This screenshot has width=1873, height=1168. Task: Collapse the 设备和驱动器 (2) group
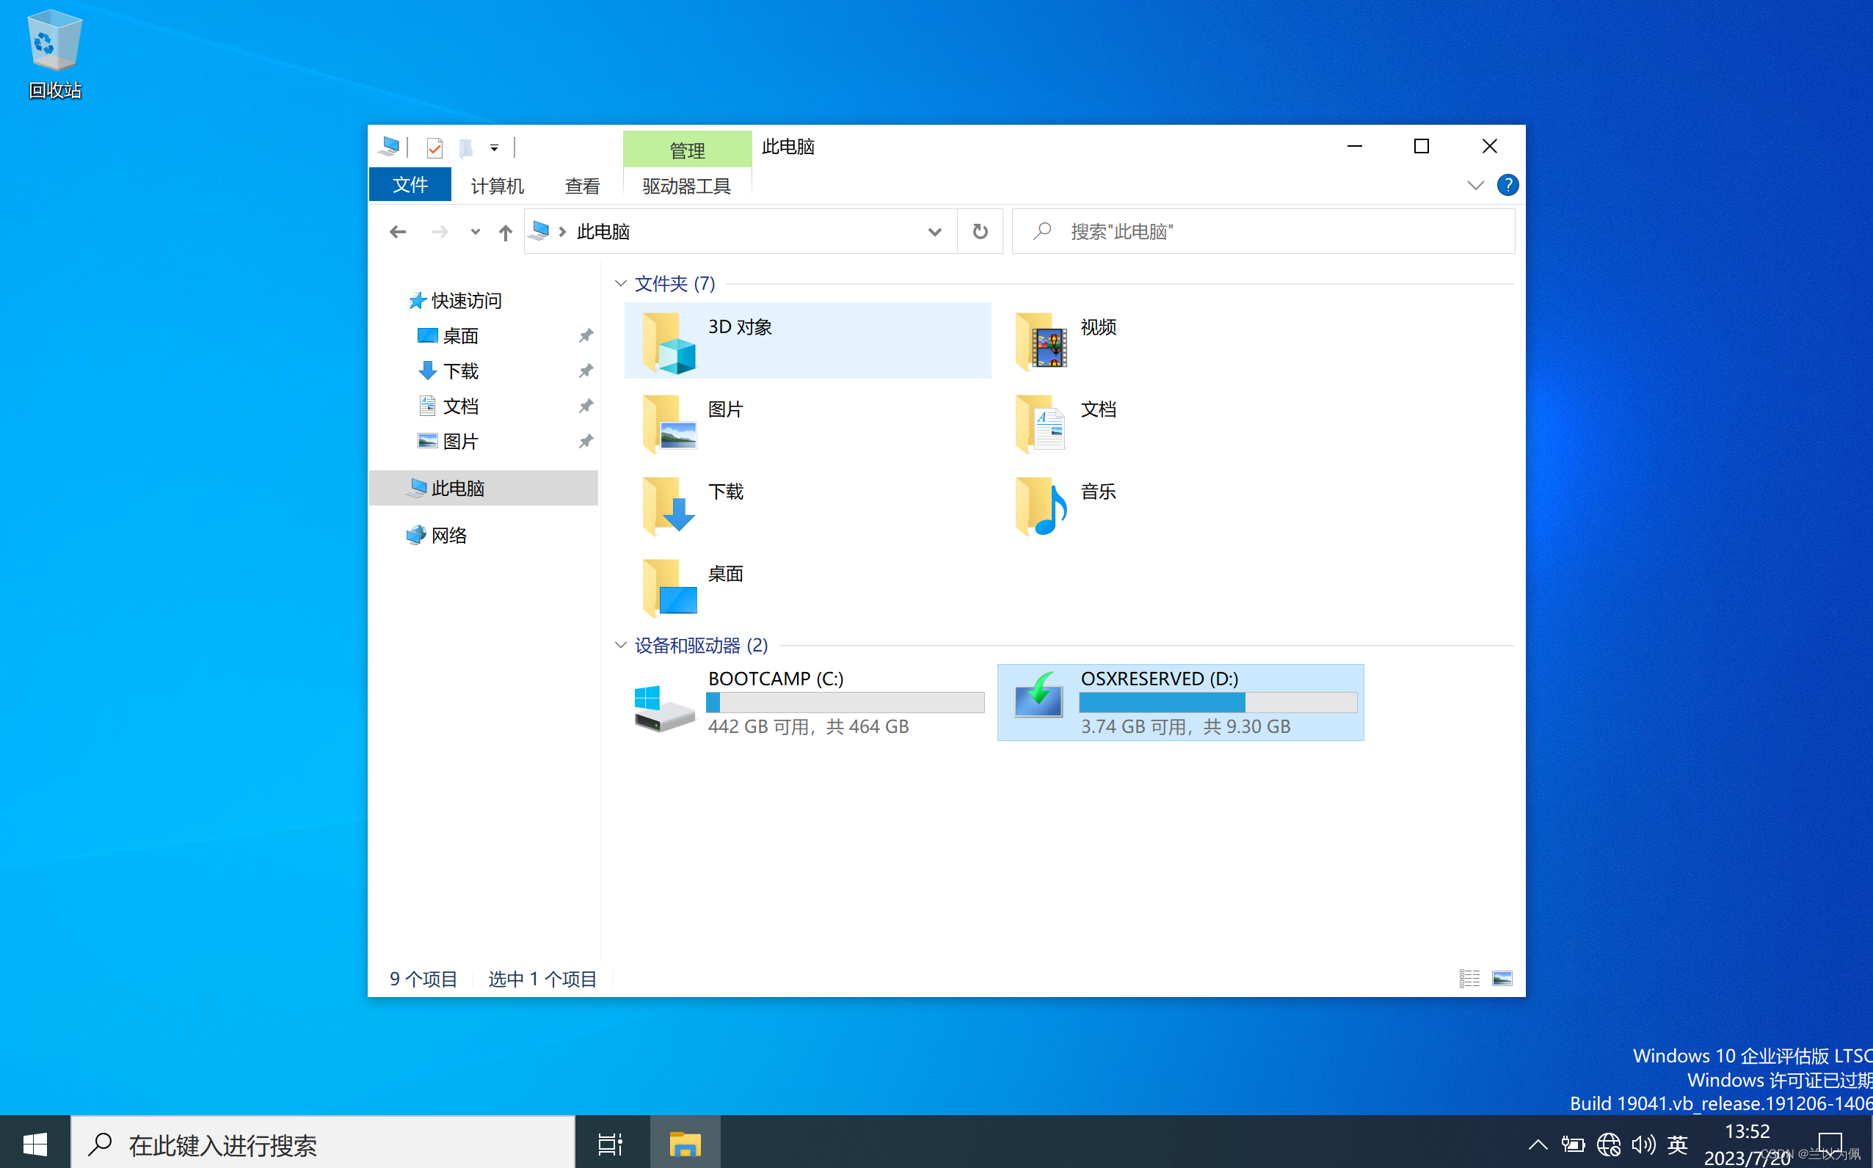tap(620, 645)
